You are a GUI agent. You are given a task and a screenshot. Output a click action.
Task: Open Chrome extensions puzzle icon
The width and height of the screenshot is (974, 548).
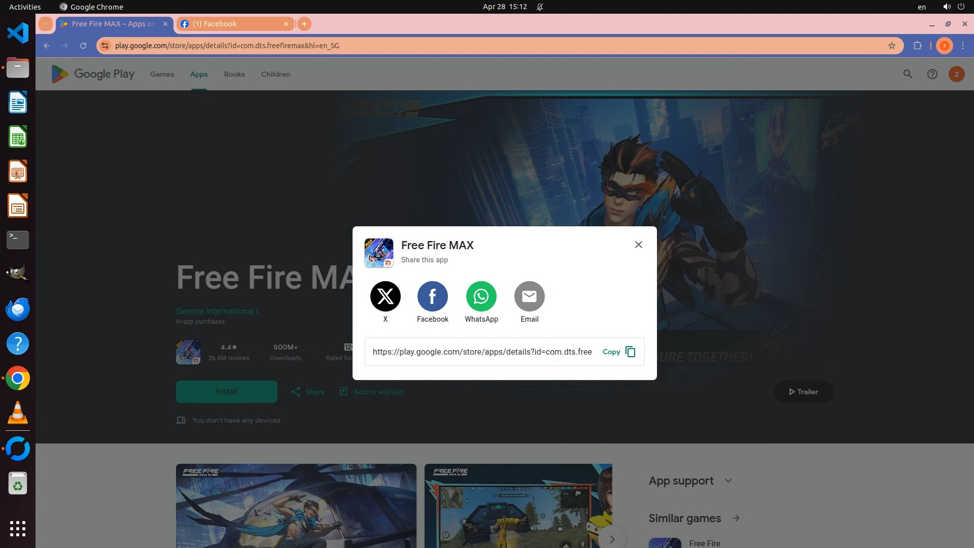917,46
